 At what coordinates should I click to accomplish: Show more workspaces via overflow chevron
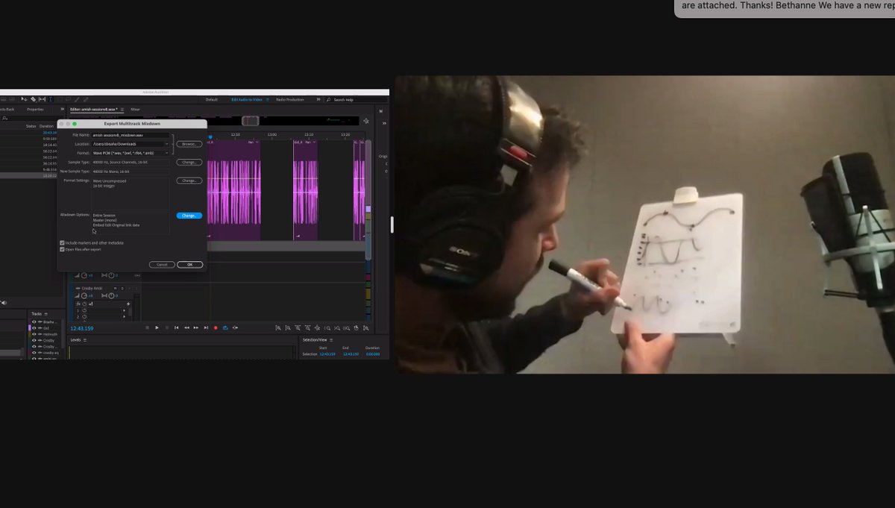pos(318,99)
